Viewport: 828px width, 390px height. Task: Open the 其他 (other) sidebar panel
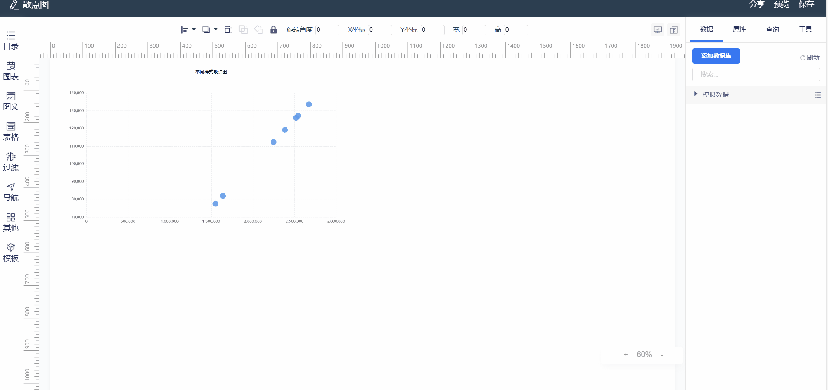pos(11,222)
